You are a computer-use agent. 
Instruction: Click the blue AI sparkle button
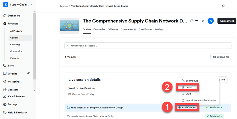[211, 21]
